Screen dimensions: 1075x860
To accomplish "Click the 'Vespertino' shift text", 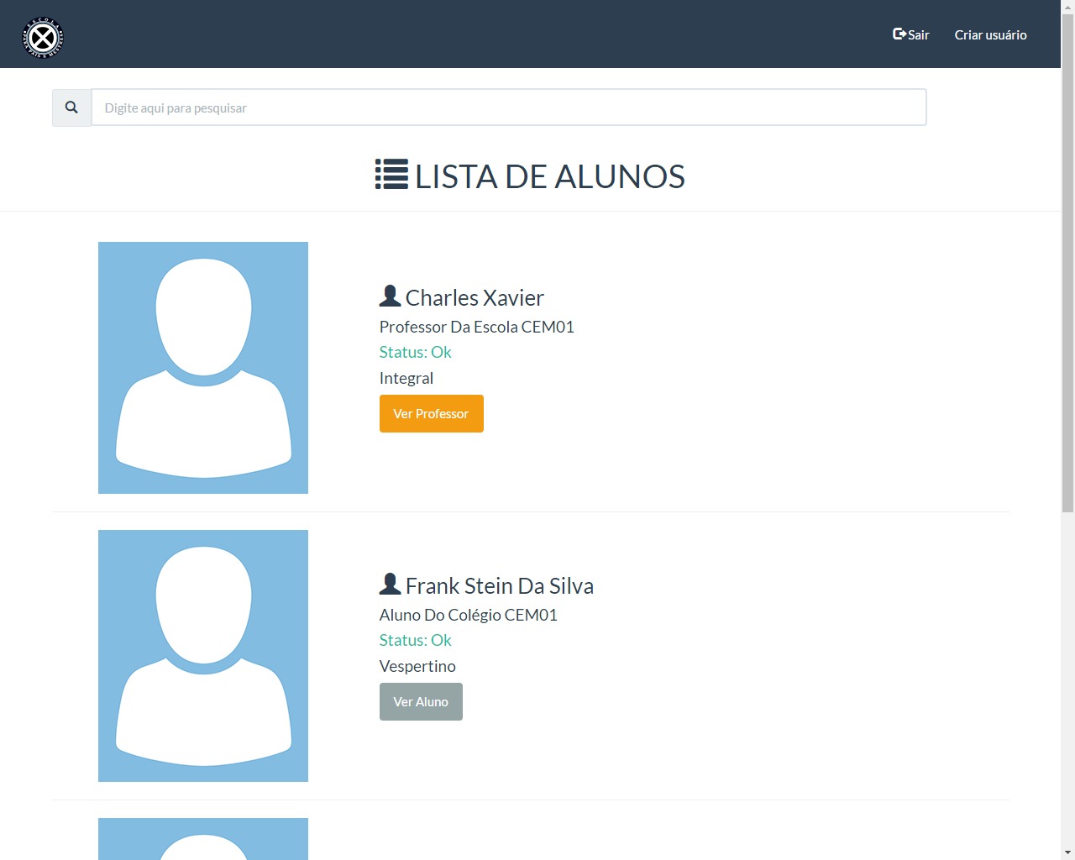I will 417,666.
